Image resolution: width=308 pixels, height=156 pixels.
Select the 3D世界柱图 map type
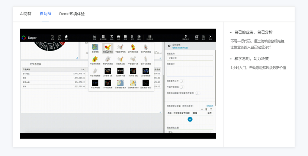click(95, 84)
